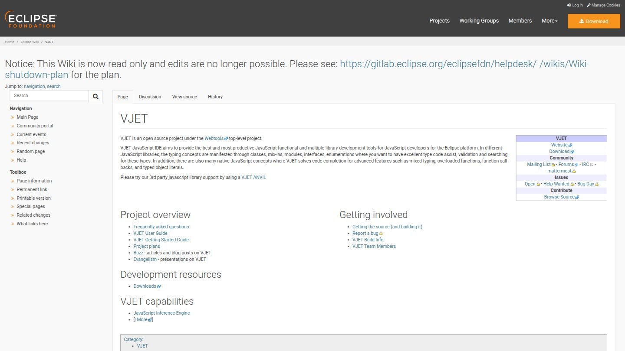Open Community portal
The image size is (625, 351).
pyautogui.click(x=35, y=126)
